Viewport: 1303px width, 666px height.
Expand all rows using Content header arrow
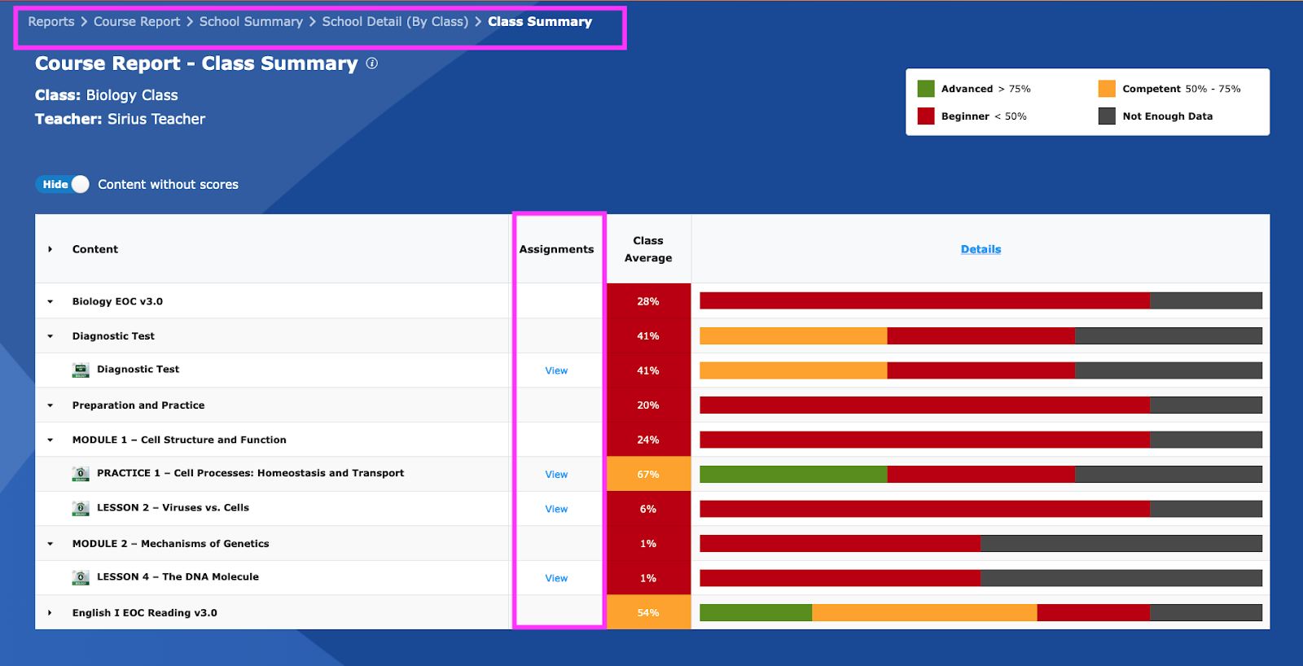[50, 249]
